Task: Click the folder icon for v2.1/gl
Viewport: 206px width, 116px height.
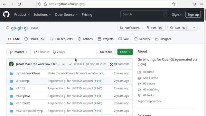Action: (12, 89)
